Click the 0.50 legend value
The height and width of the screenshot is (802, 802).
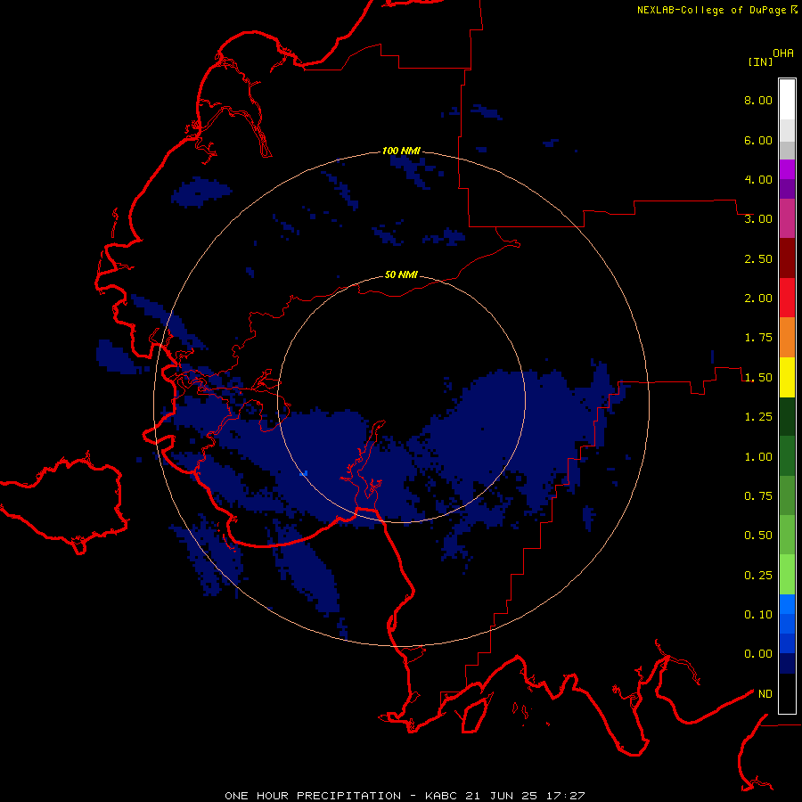pyautogui.click(x=758, y=536)
